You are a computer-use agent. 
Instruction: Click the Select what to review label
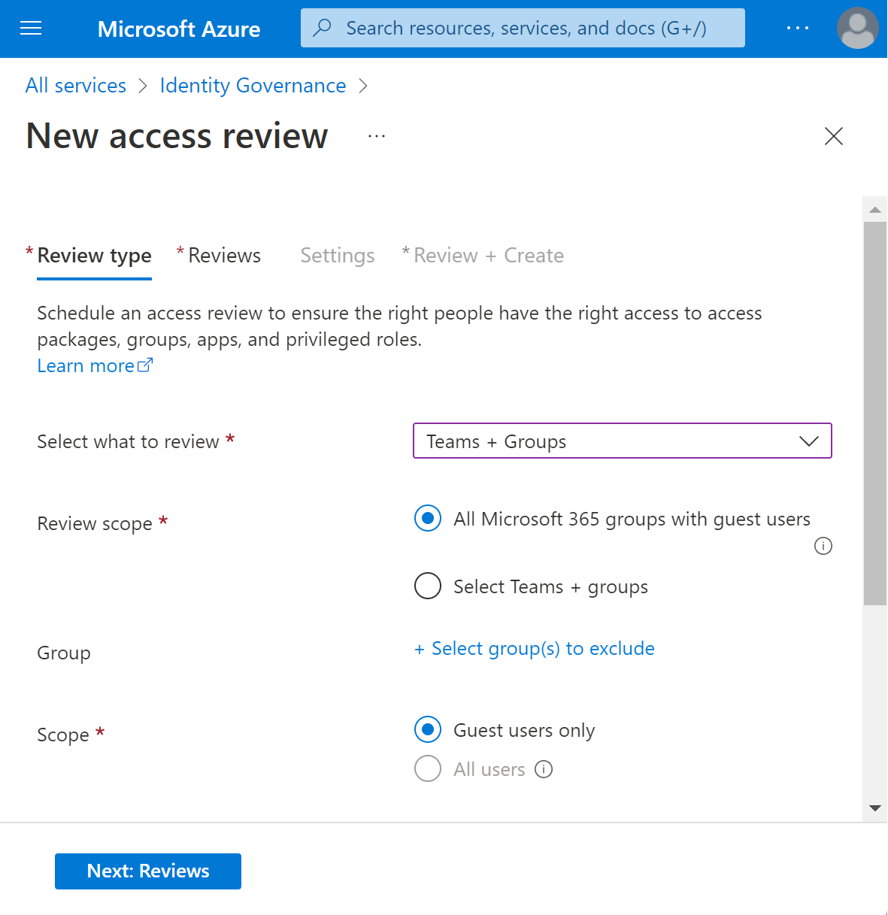(x=128, y=441)
